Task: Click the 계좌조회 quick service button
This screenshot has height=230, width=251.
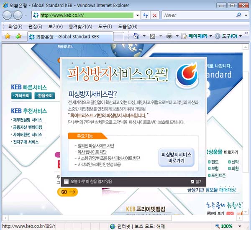Action: point(21,96)
